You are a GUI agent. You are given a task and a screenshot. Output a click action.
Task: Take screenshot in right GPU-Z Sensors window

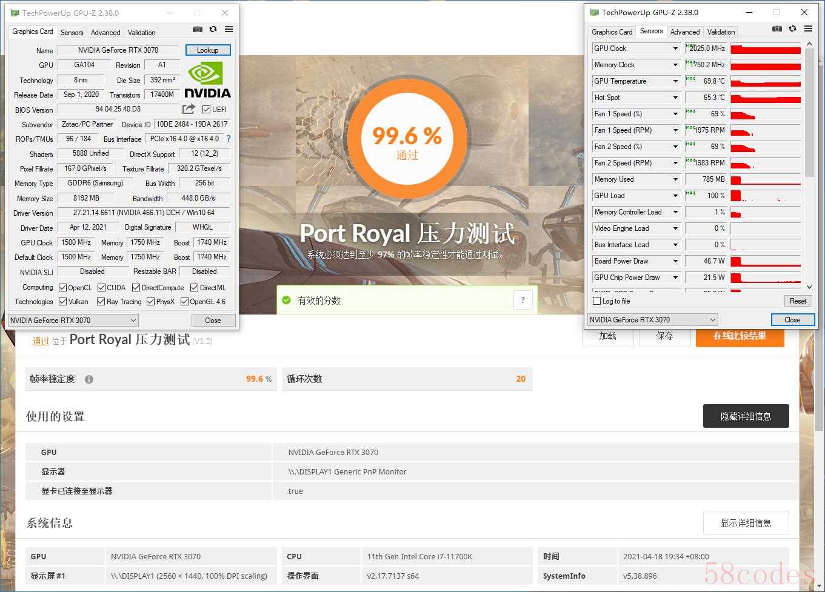(x=777, y=28)
